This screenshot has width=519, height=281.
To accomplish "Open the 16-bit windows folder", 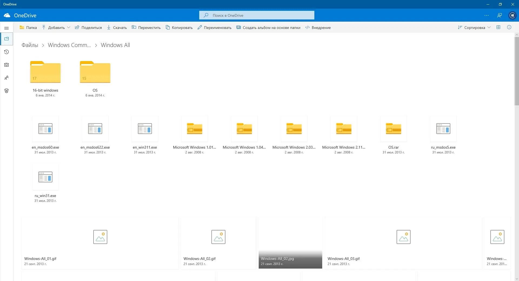I will pos(45,78).
